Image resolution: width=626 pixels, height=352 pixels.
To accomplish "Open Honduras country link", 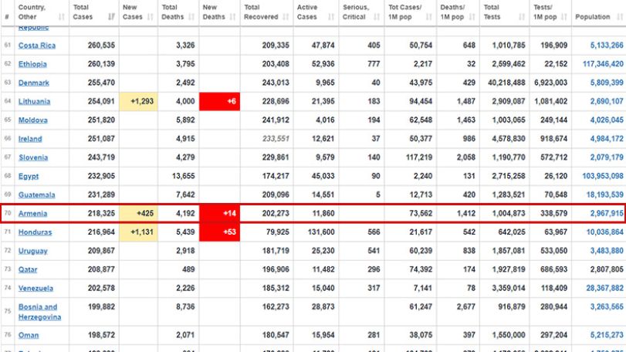I will point(36,232).
